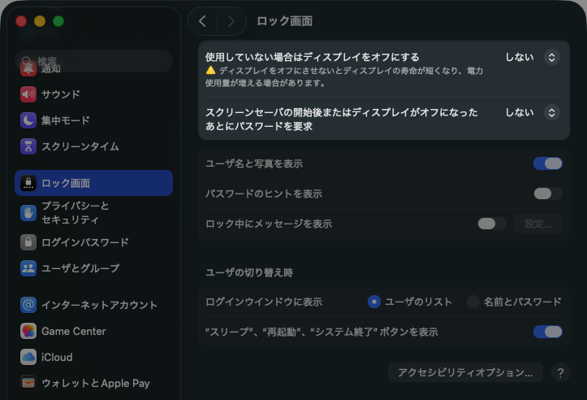
Task: Click the Privacy & Security hand icon
Action: [x=28, y=213]
